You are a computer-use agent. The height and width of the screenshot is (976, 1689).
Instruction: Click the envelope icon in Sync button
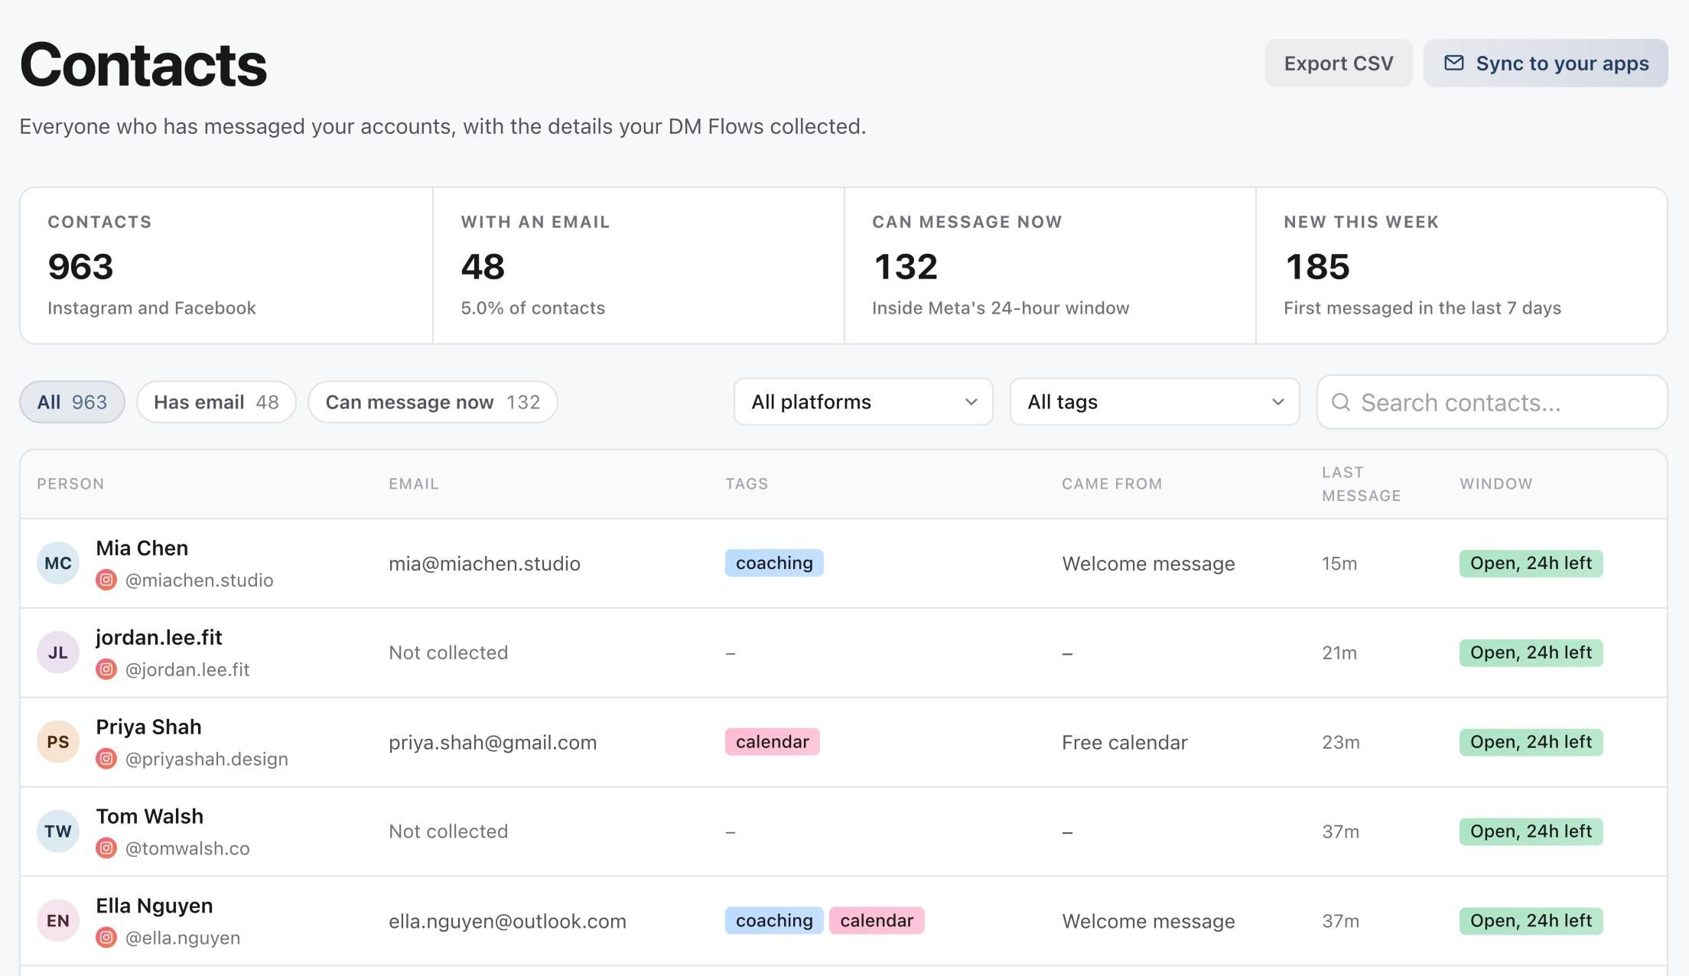pos(1453,63)
